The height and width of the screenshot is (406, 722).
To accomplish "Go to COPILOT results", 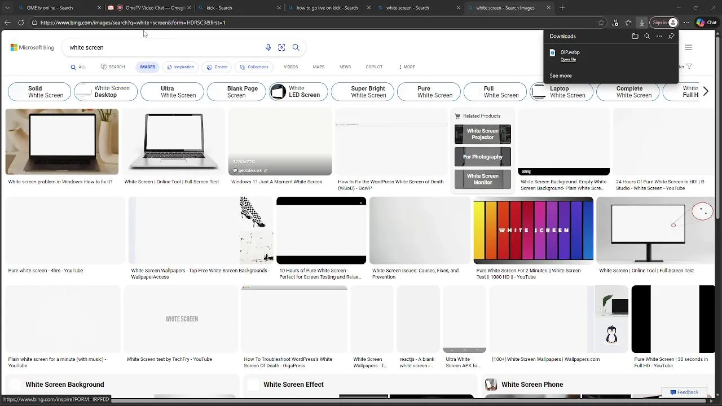I will [374, 67].
